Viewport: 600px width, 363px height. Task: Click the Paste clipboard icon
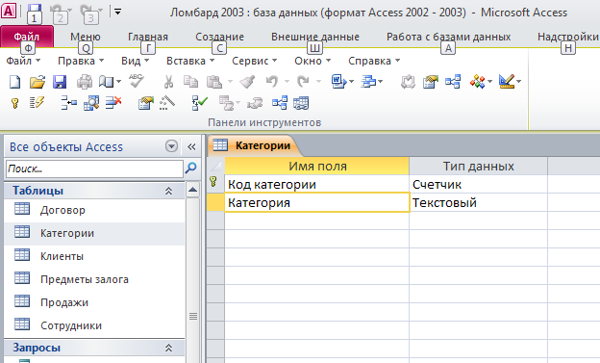[213, 82]
